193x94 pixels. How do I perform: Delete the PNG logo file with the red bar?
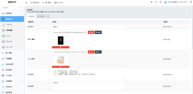[x=61, y=67]
